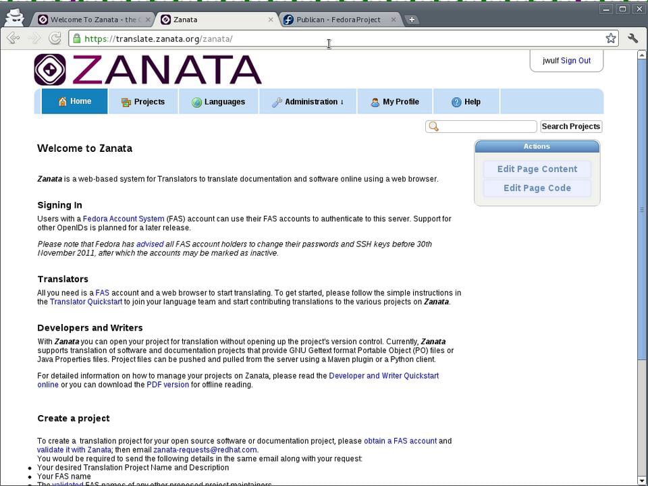Click the Create a project heading
The width and height of the screenshot is (648, 486).
(74, 418)
